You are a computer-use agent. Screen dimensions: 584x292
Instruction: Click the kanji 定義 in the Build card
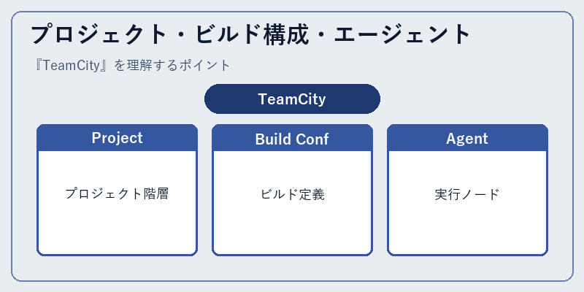(x=312, y=194)
